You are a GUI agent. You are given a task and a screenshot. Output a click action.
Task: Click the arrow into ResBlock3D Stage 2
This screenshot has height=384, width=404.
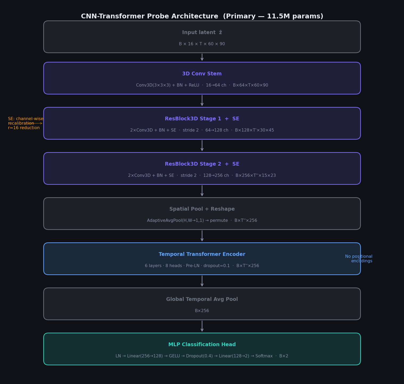click(x=202, y=146)
